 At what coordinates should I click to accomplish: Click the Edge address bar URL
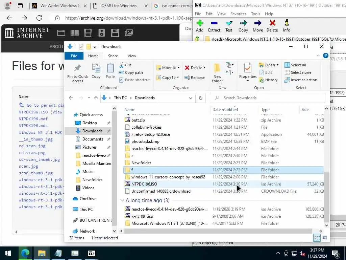128,18
